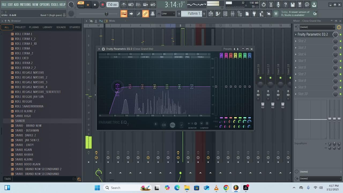The image size is (343, 193).
Task: Open mixer input (none) dropdown at top
Action: [317, 27]
